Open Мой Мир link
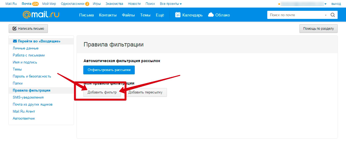The height and width of the screenshot is (148, 346). point(49,4)
